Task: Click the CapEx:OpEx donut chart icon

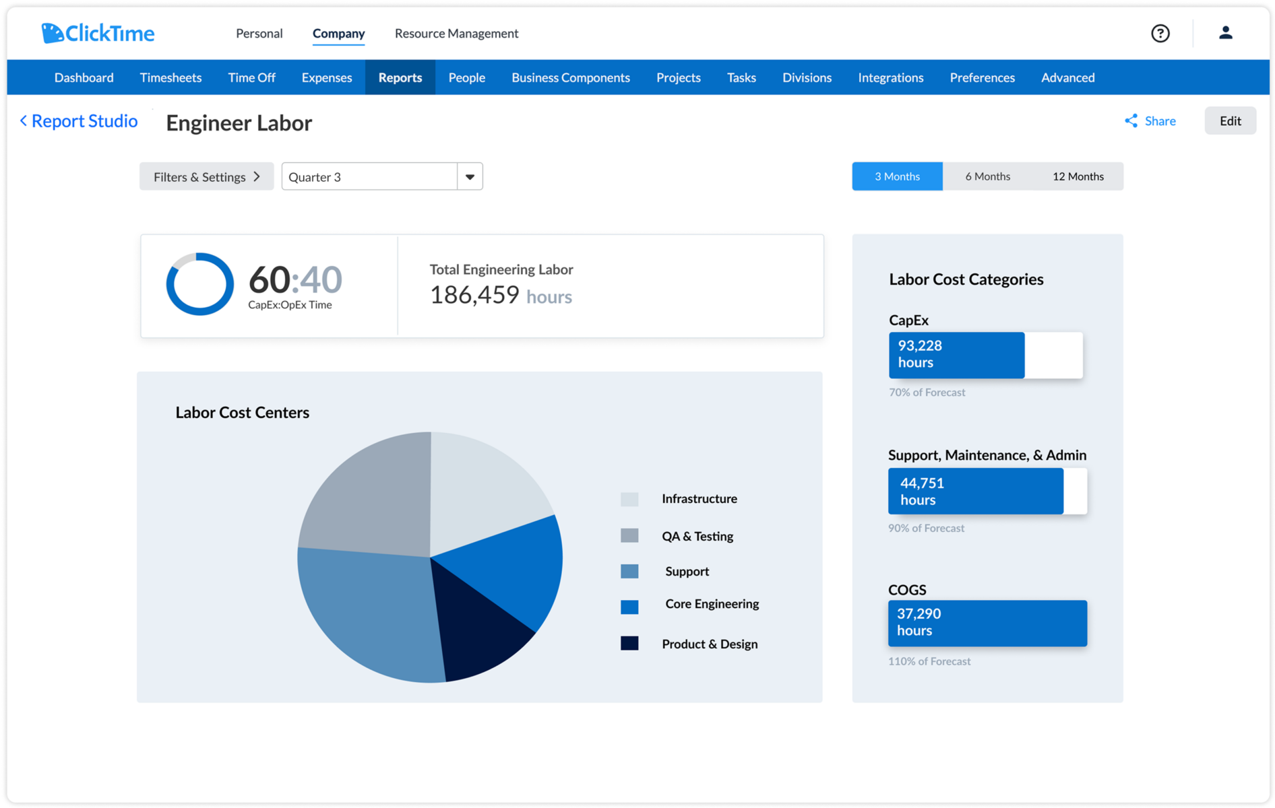Action: pyautogui.click(x=199, y=284)
